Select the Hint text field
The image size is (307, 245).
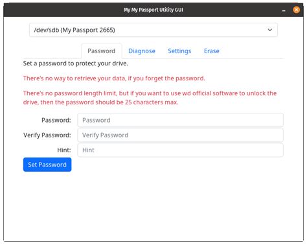pyautogui.click(x=180, y=150)
